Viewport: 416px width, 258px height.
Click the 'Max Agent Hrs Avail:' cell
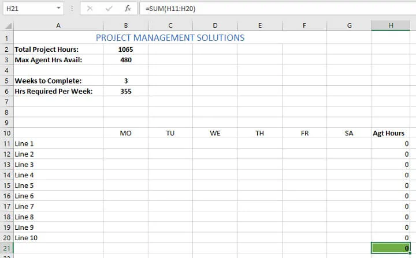point(58,60)
